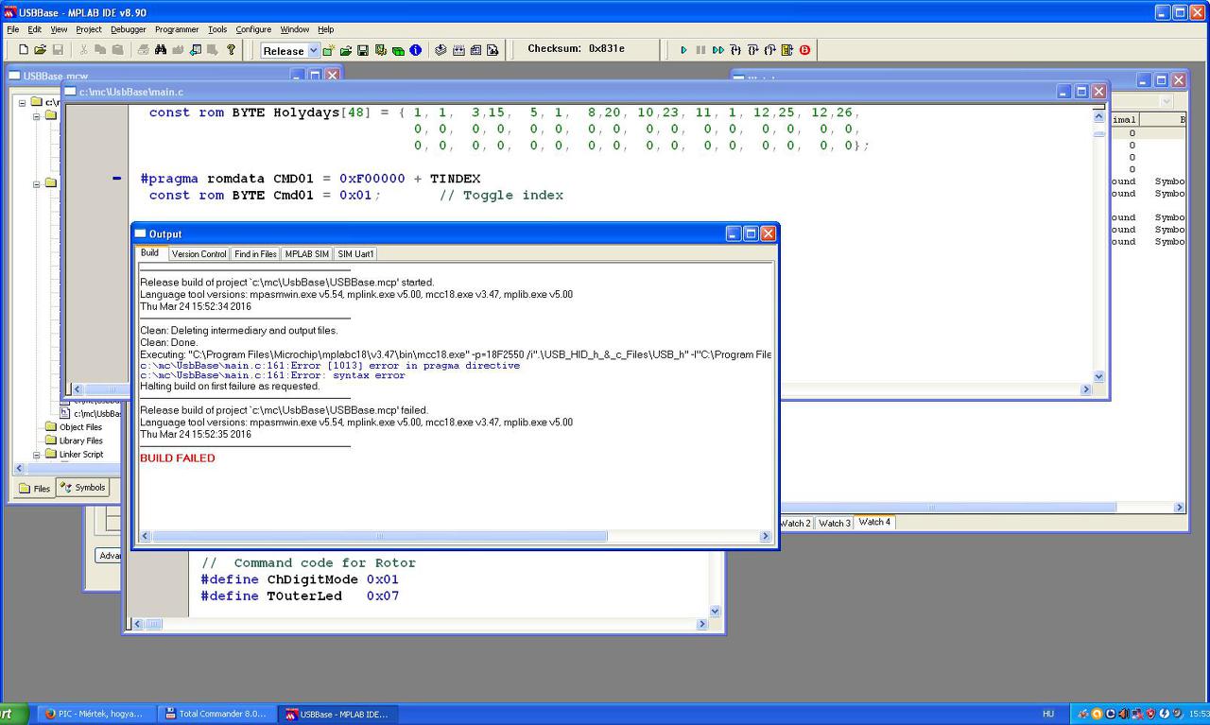Open the Debugger menu
The image size is (1210, 725).
pos(129,29)
